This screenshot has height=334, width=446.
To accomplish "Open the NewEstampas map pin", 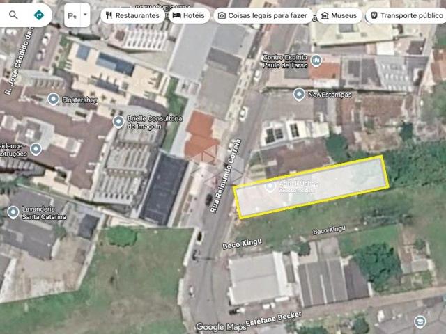I will click(299, 95).
